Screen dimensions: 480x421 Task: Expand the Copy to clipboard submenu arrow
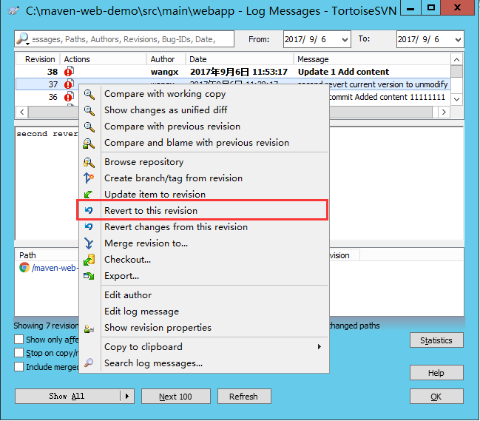[x=320, y=346]
